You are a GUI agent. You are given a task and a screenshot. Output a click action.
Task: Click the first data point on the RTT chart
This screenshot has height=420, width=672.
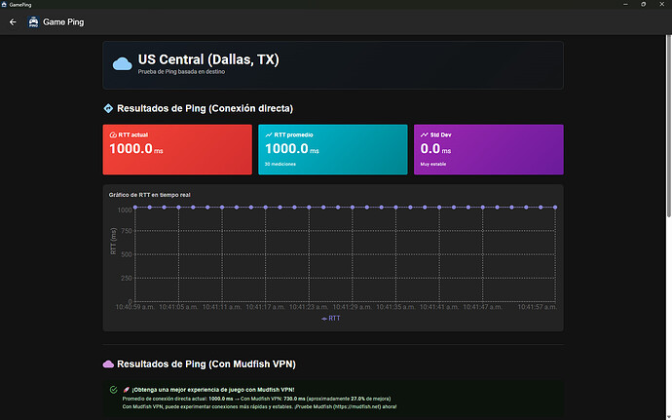tap(135, 208)
